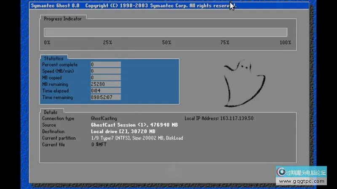Click the ghost logo drawing
This screenshot has height=189, width=337.
244,83
